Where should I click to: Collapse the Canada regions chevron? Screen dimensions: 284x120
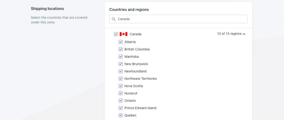click(244, 34)
